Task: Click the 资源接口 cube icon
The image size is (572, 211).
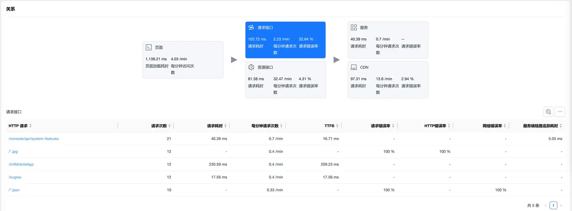Action: (251, 67)
